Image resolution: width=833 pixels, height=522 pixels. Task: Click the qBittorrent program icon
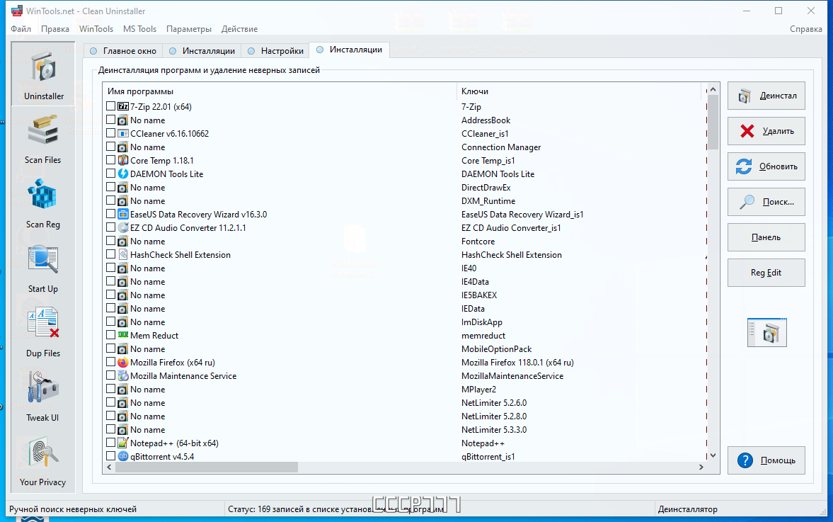point(122,456)
